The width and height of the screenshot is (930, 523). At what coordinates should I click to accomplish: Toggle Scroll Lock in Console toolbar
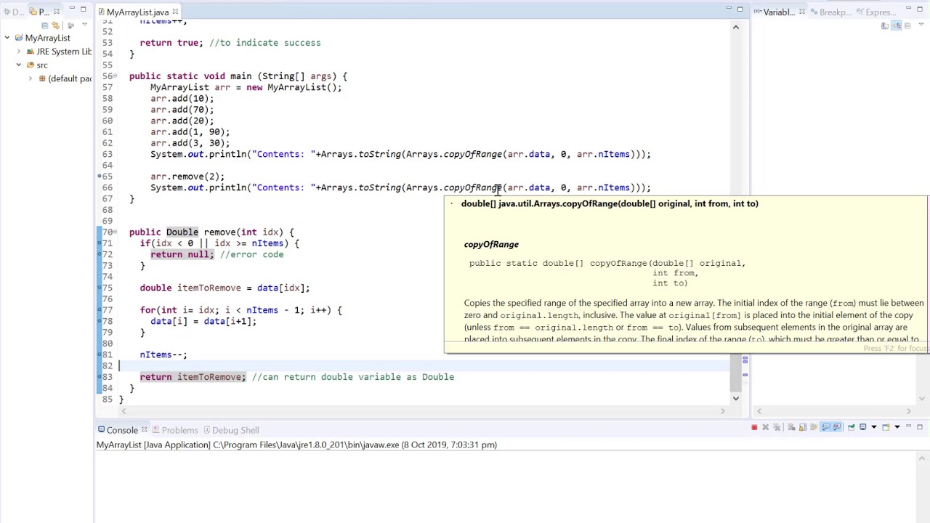[803, 427]
